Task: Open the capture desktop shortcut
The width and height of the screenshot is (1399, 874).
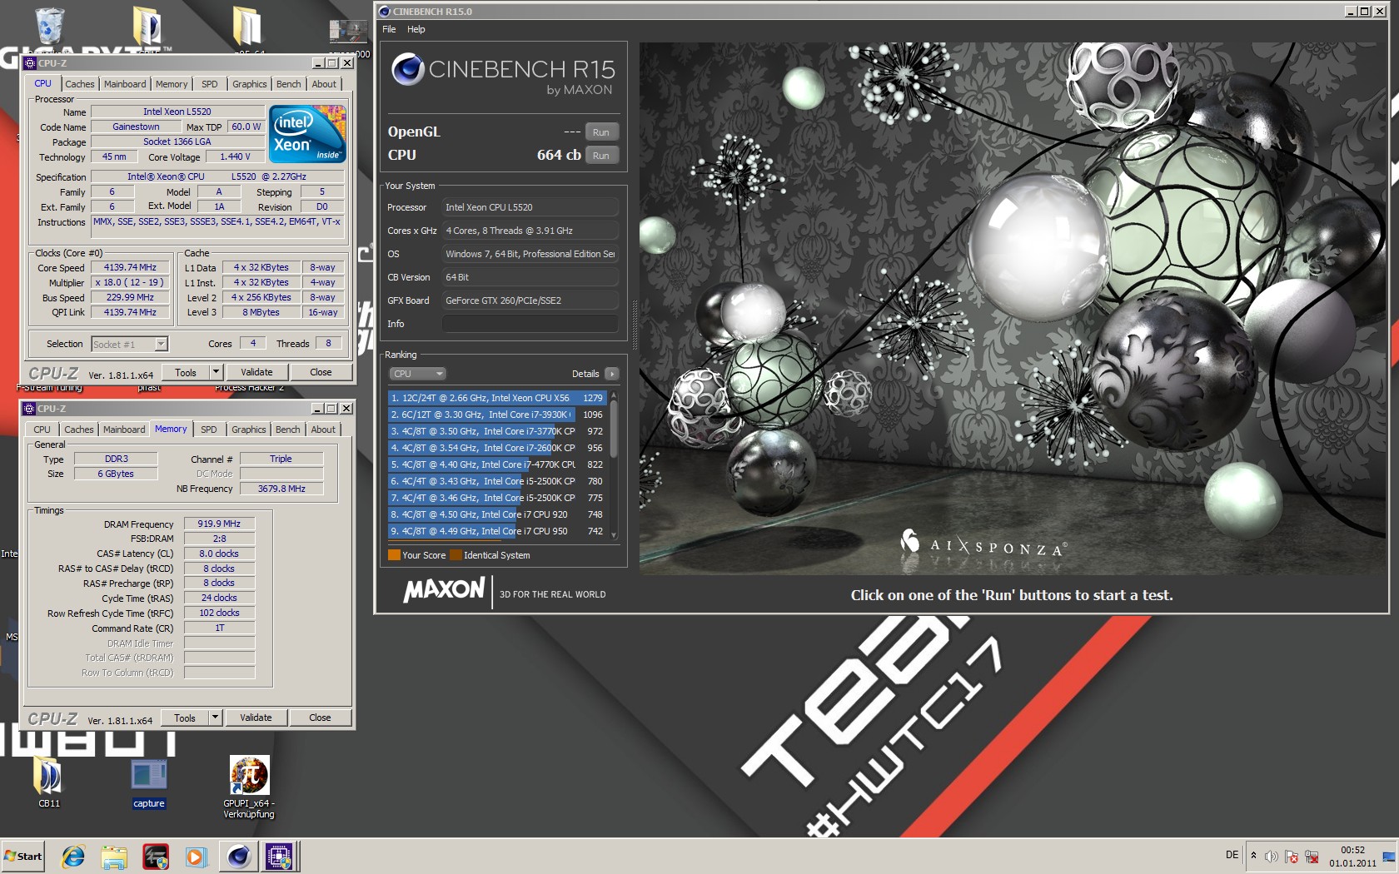Action: point(149,781)
